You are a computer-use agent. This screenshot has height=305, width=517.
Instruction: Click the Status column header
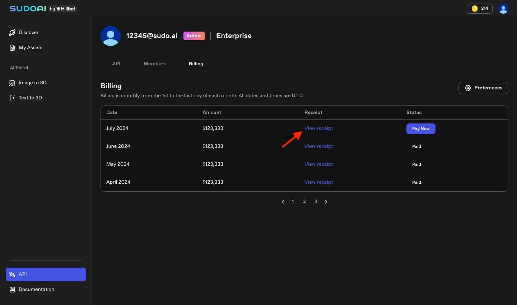pyautogui.click(x=414, y=113)
